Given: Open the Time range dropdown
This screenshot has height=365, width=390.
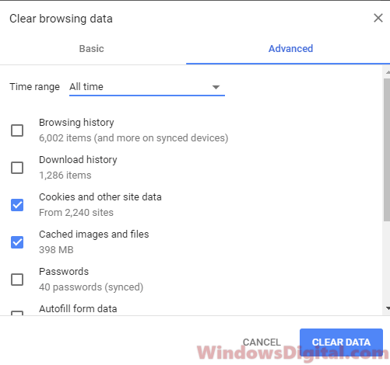Looking at the screenshot, I should (147, 87).
